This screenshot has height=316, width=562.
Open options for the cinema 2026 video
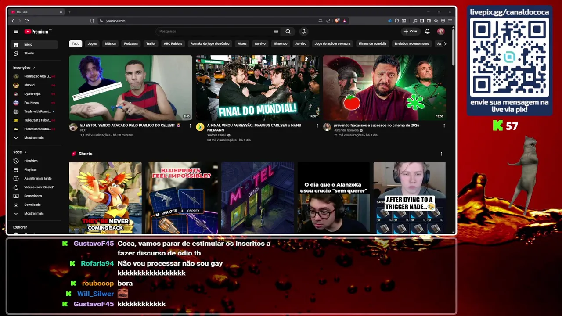[x=444, y=126]
